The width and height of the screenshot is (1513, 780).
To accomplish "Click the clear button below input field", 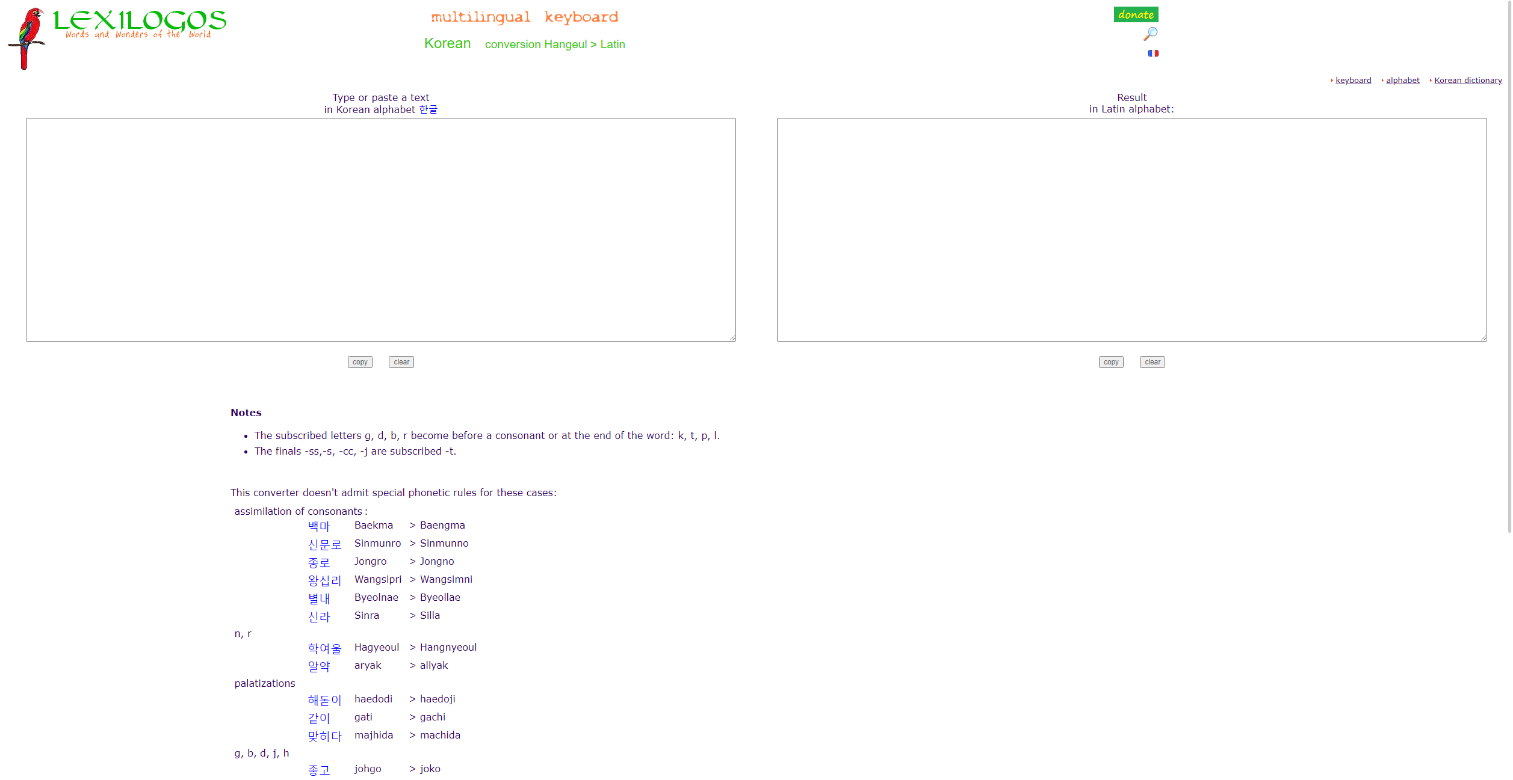I will point(401,361).
